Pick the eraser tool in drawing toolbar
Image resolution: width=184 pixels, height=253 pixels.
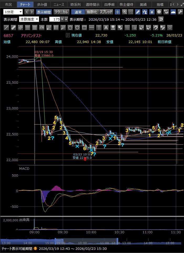pos(141,28)
